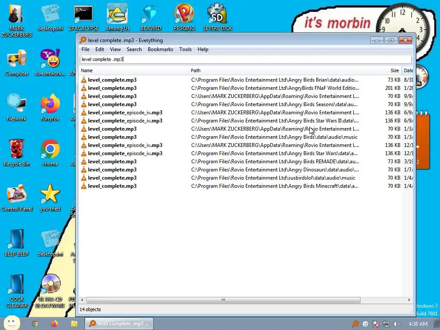Click the ULTRA CD BLOATWARE disc icon
Screen dimensions: 440x330
pyautogui.click(x=50, y=291)
